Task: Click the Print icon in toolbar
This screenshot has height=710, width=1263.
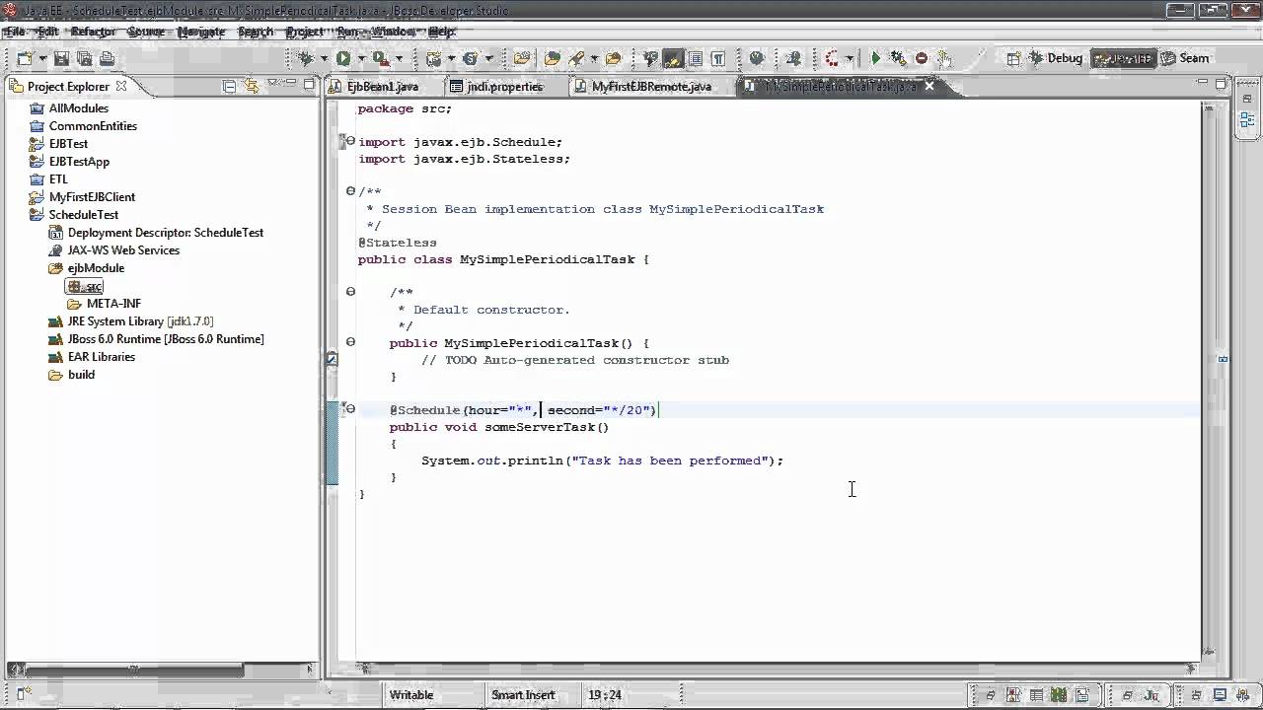Action: coord(107,59)
